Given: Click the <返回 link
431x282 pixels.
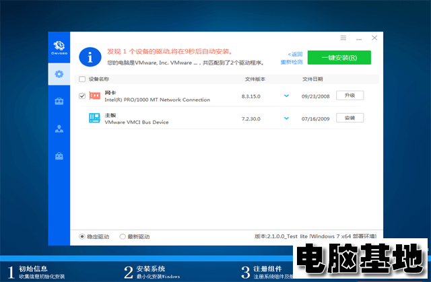Looking at the screenshot, I should pyautogui.click(x=295, y=54).
